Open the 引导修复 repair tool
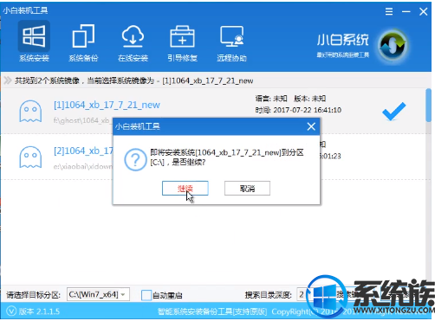 [182, 42]
